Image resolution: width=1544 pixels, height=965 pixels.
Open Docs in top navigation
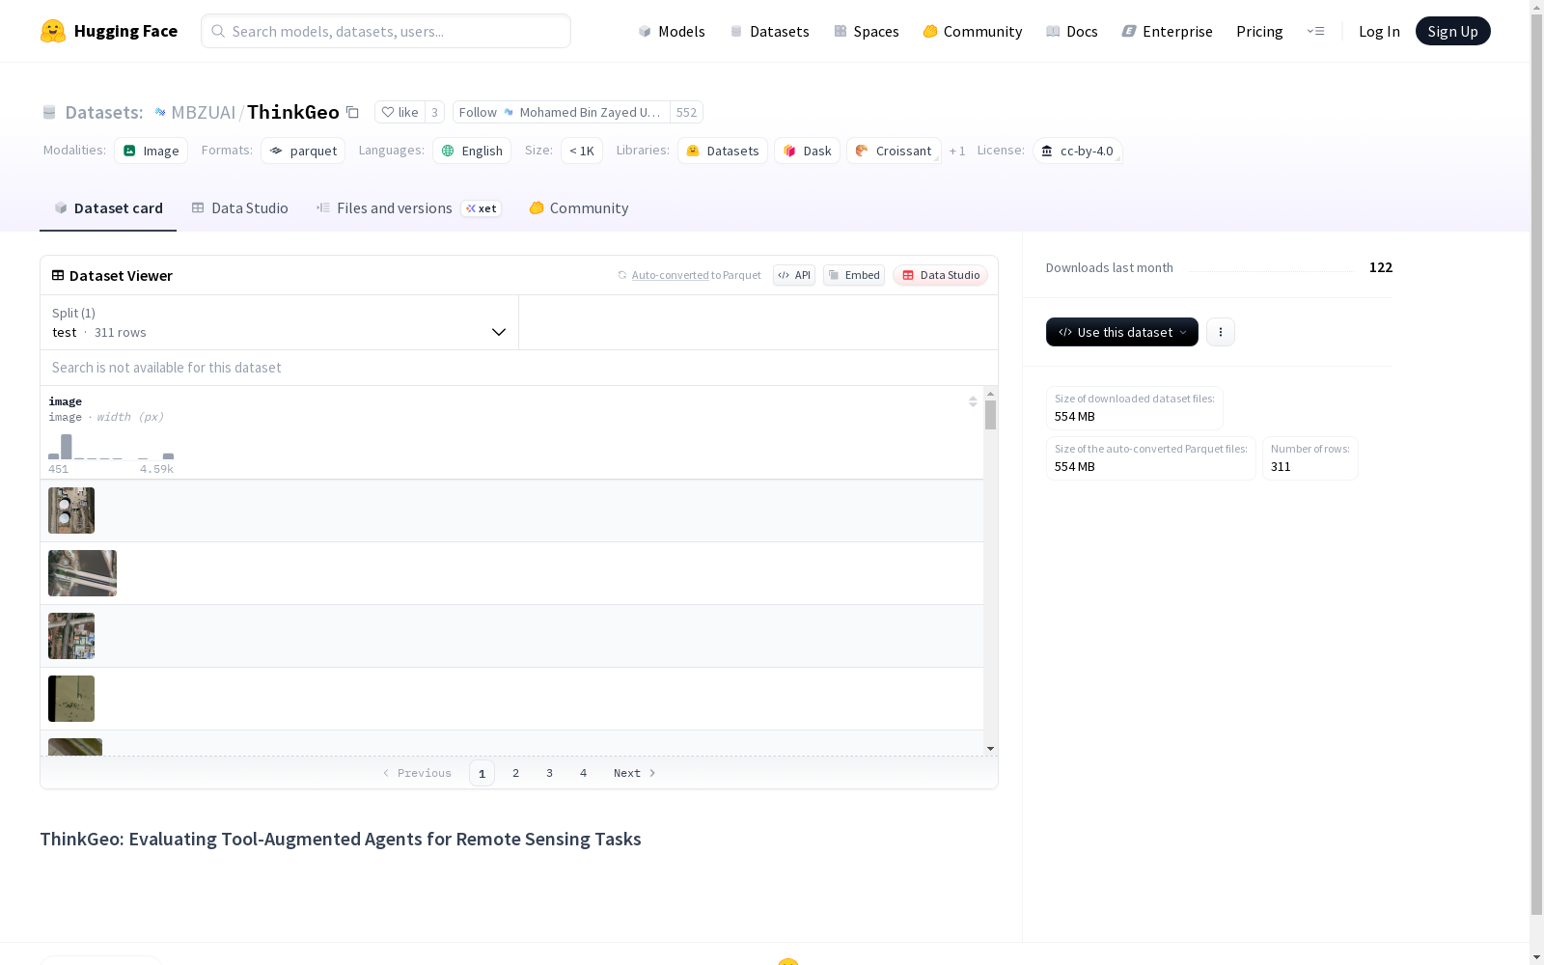pos(1072,31)
